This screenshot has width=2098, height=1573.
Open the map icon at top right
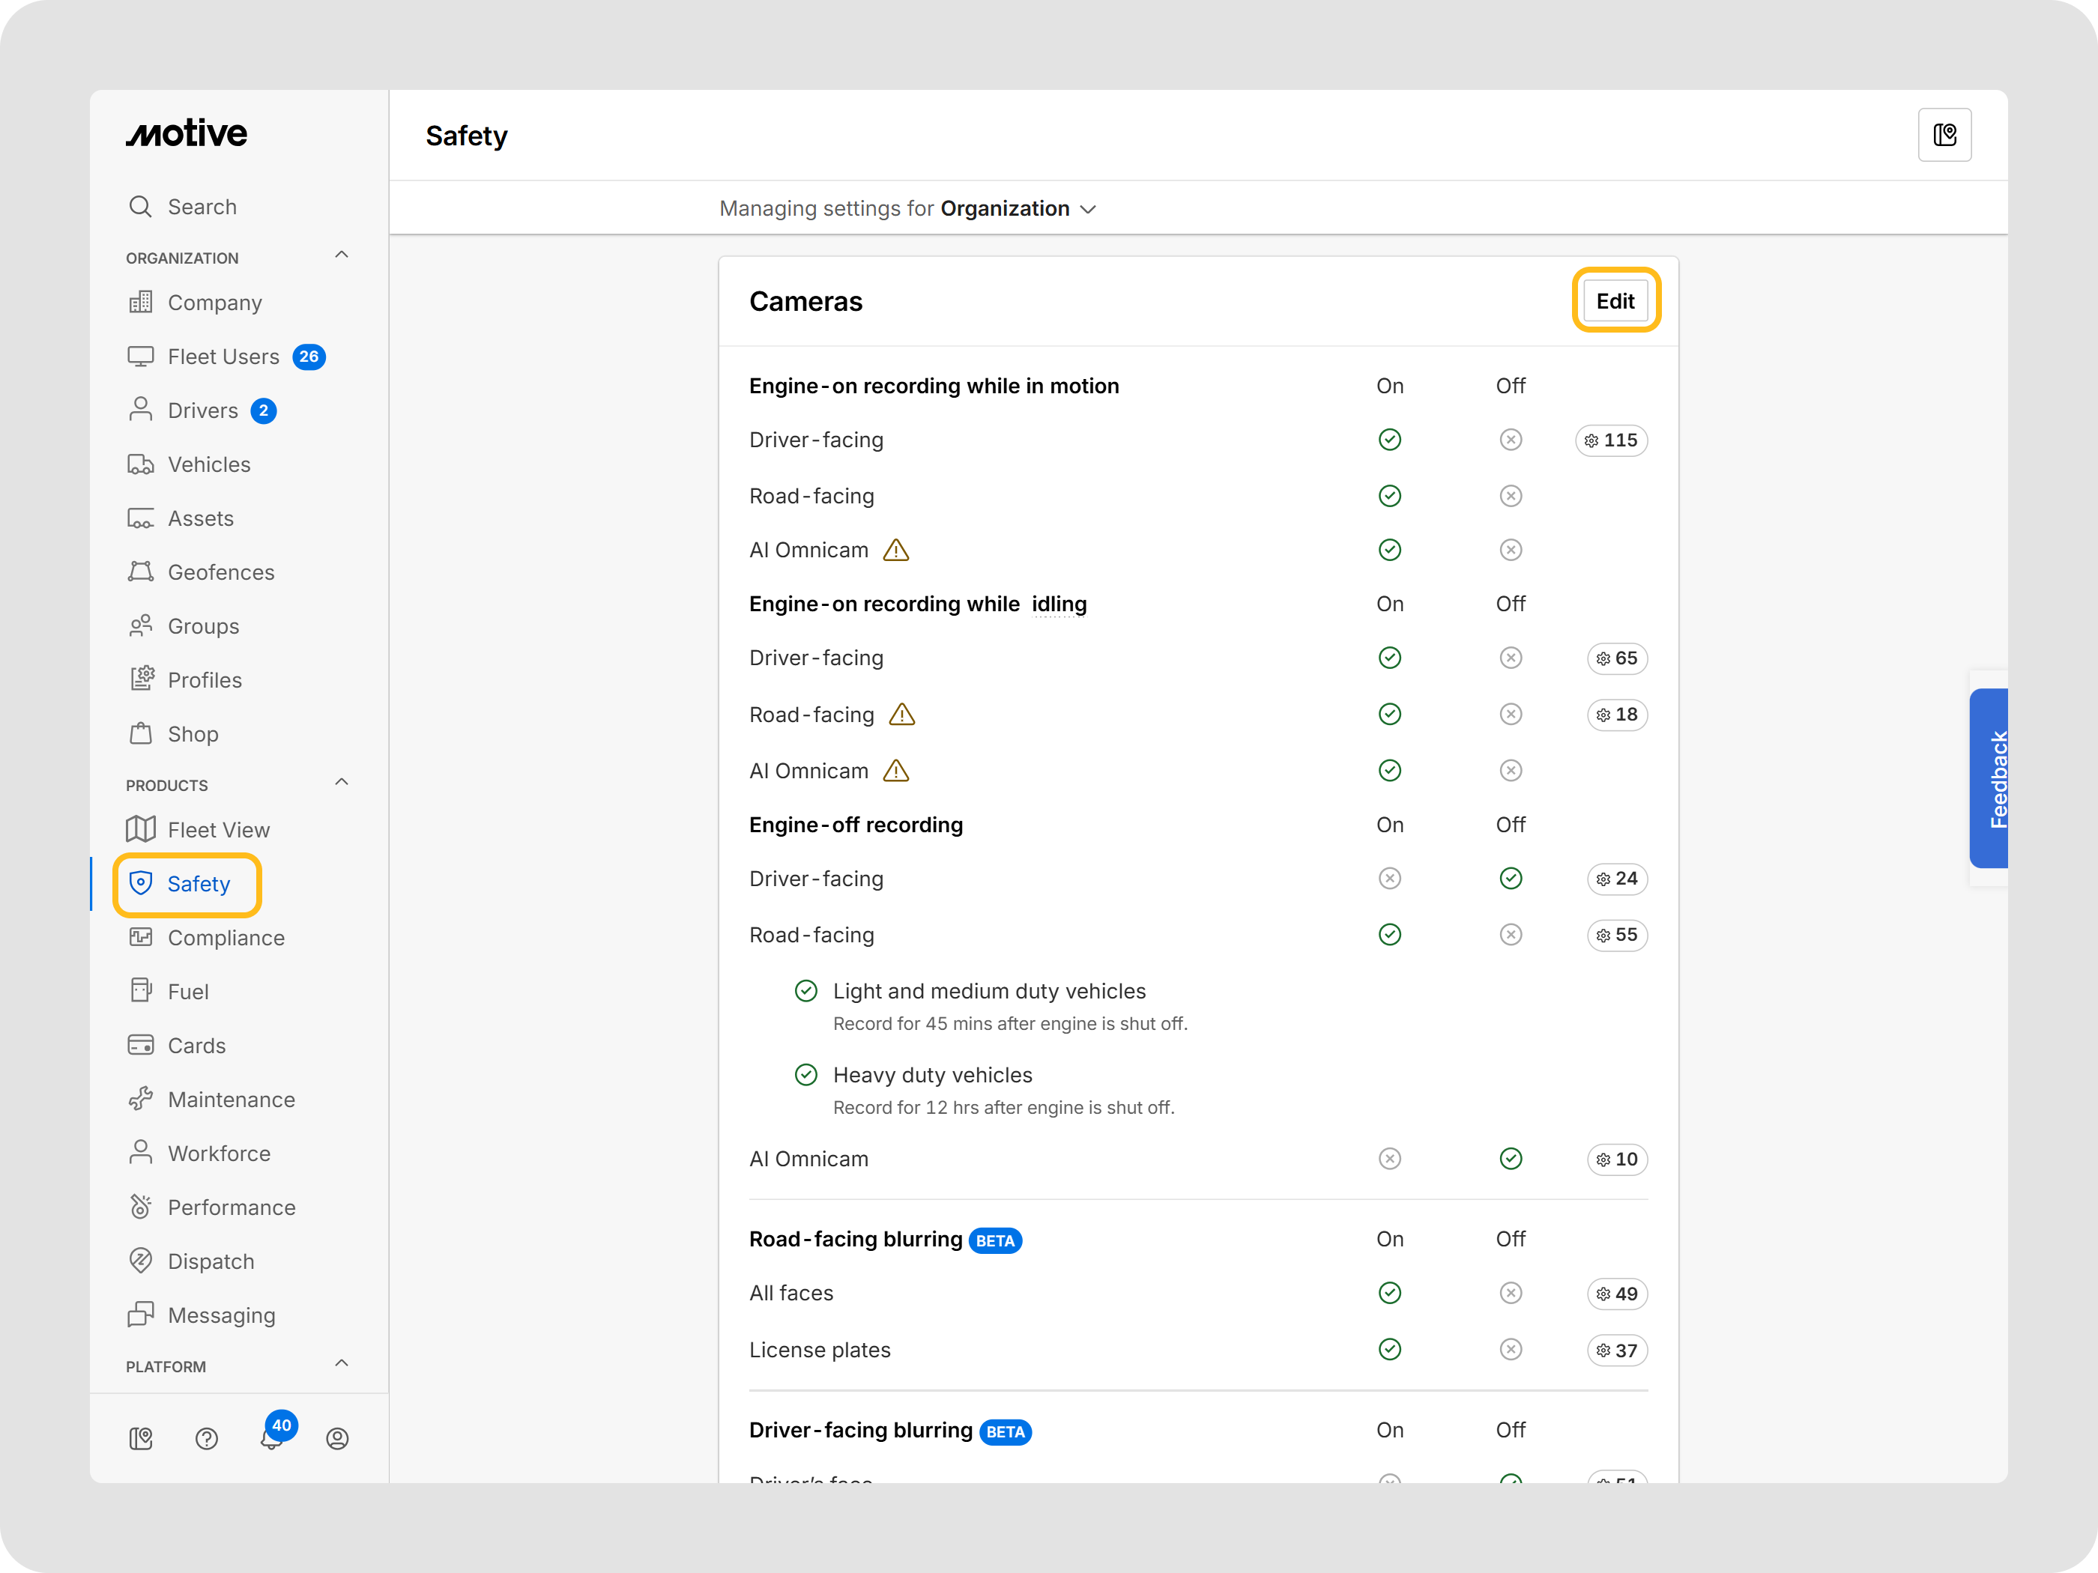point(1944,136)
